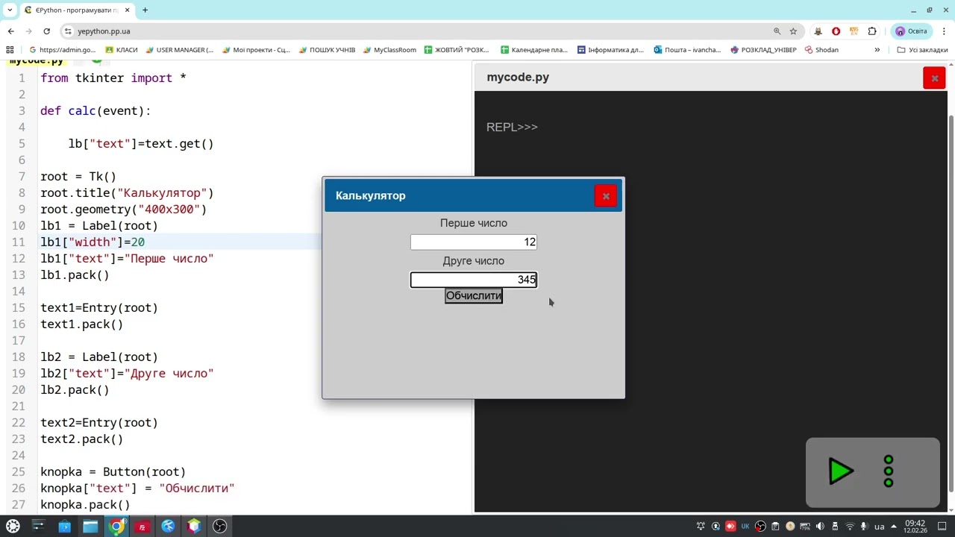Open the tab search dropdown arrow

(10, 10)
